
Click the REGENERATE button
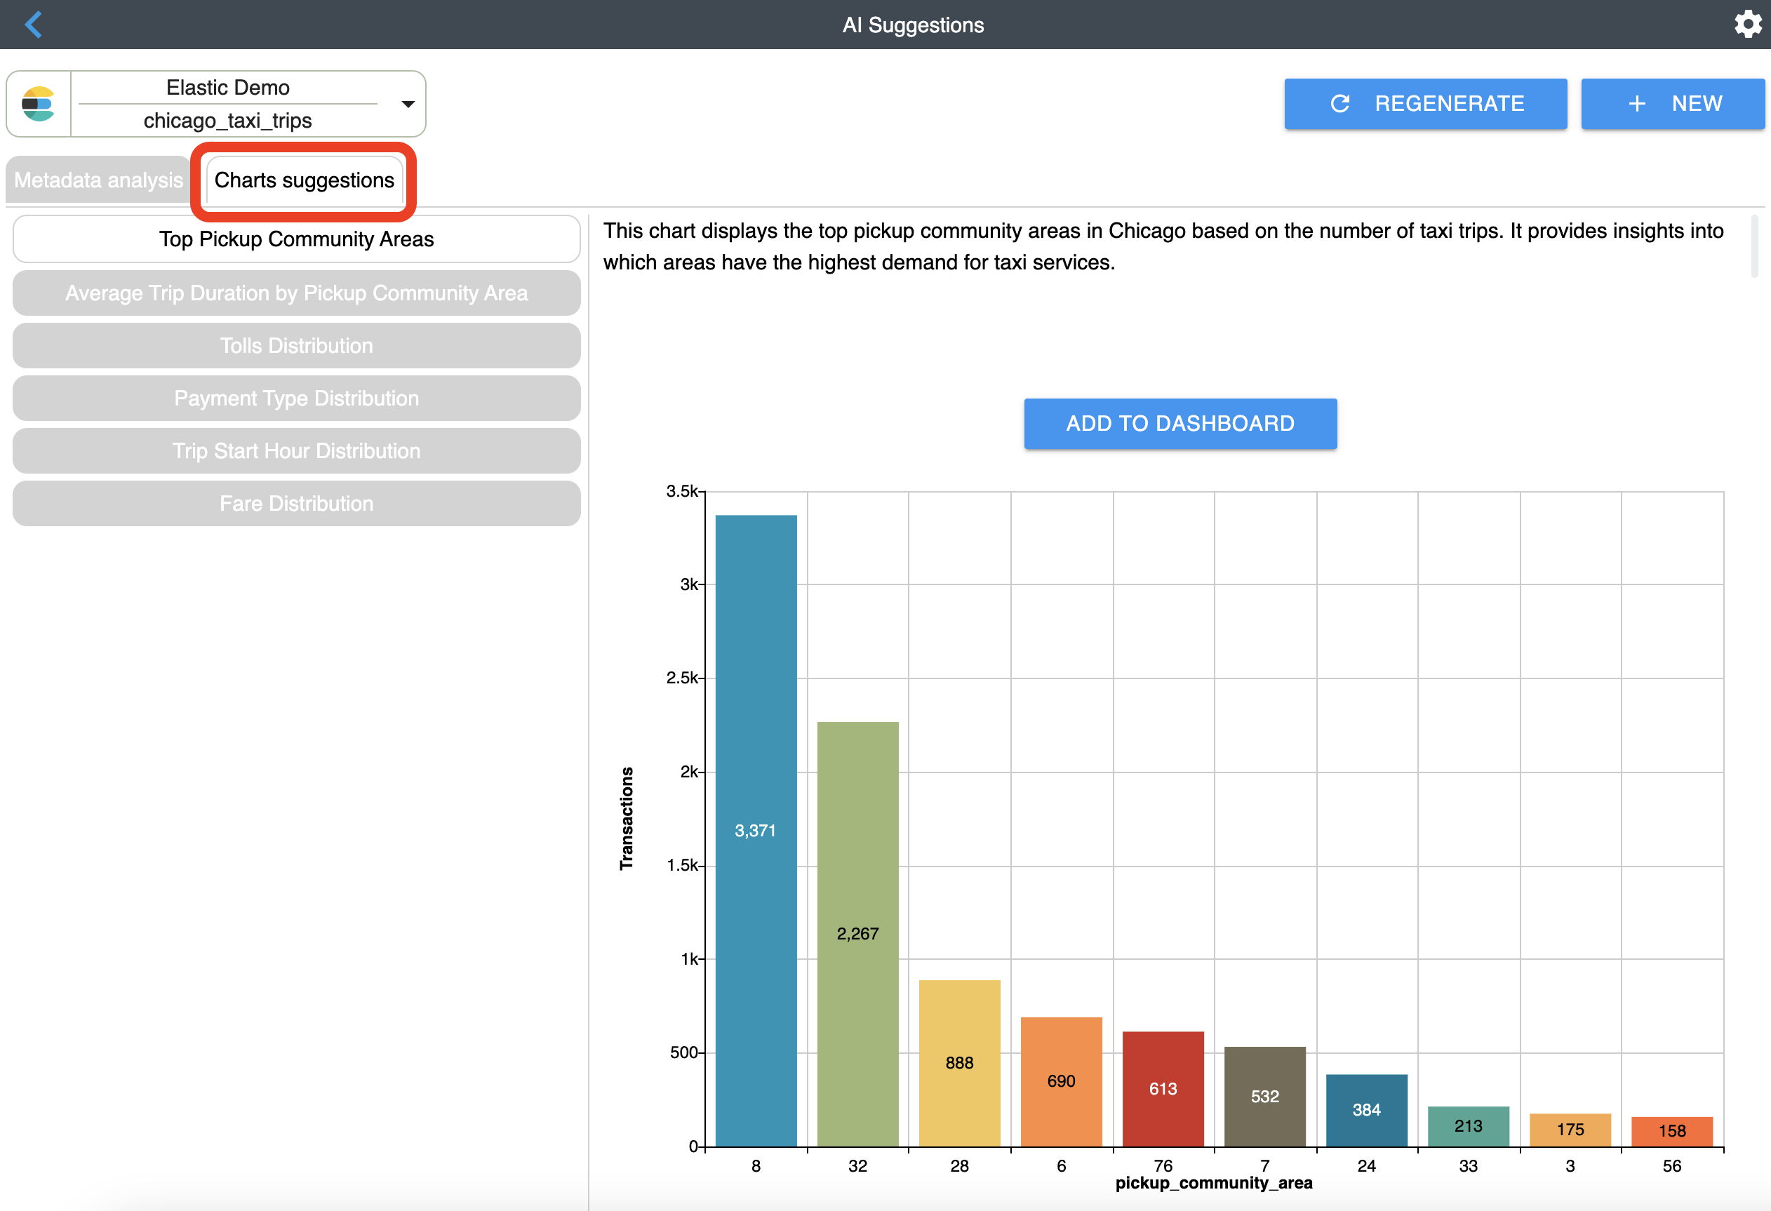1425,104
